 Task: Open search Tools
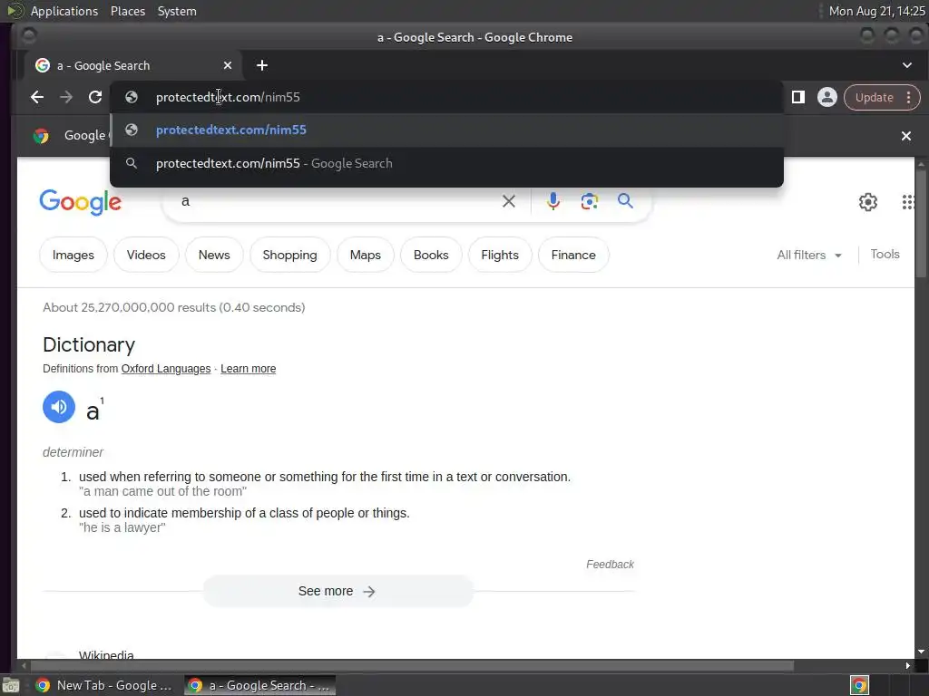click(x=885, y=255)
